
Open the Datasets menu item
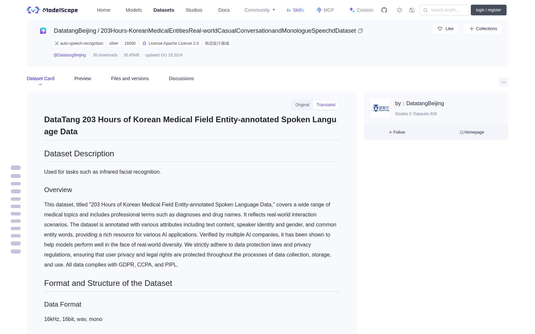click(x=164, y=10)
